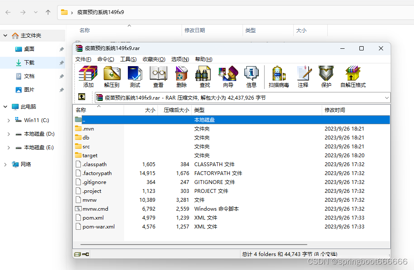Select 文档 in Explorer sidebar
Viewport: 414px width, 270px height.
tap(33, 76)
